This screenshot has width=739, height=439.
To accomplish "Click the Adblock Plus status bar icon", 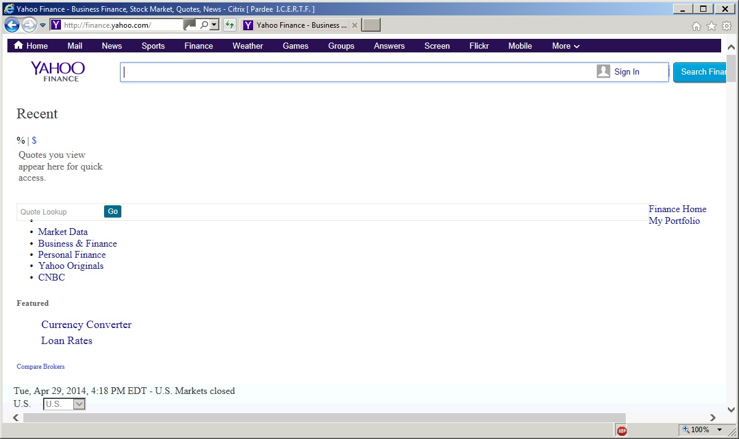I will pos(622,430).
